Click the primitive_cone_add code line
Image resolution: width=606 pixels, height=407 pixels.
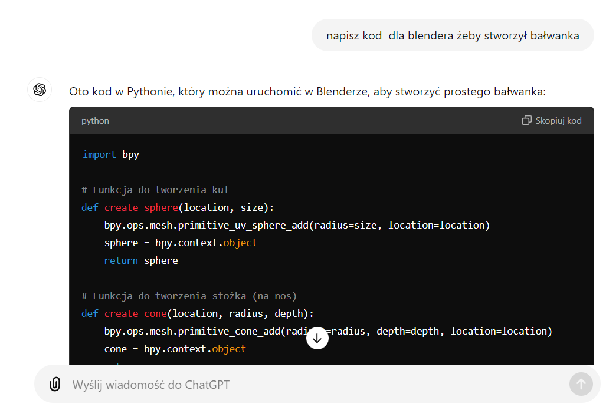coord(328,332)
